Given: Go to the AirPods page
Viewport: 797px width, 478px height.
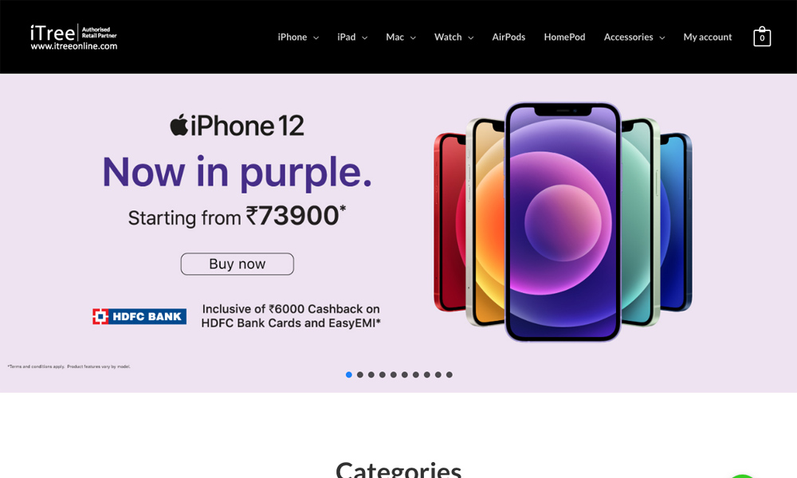Looking at the screenshot, I should click(x=508, y=37).
